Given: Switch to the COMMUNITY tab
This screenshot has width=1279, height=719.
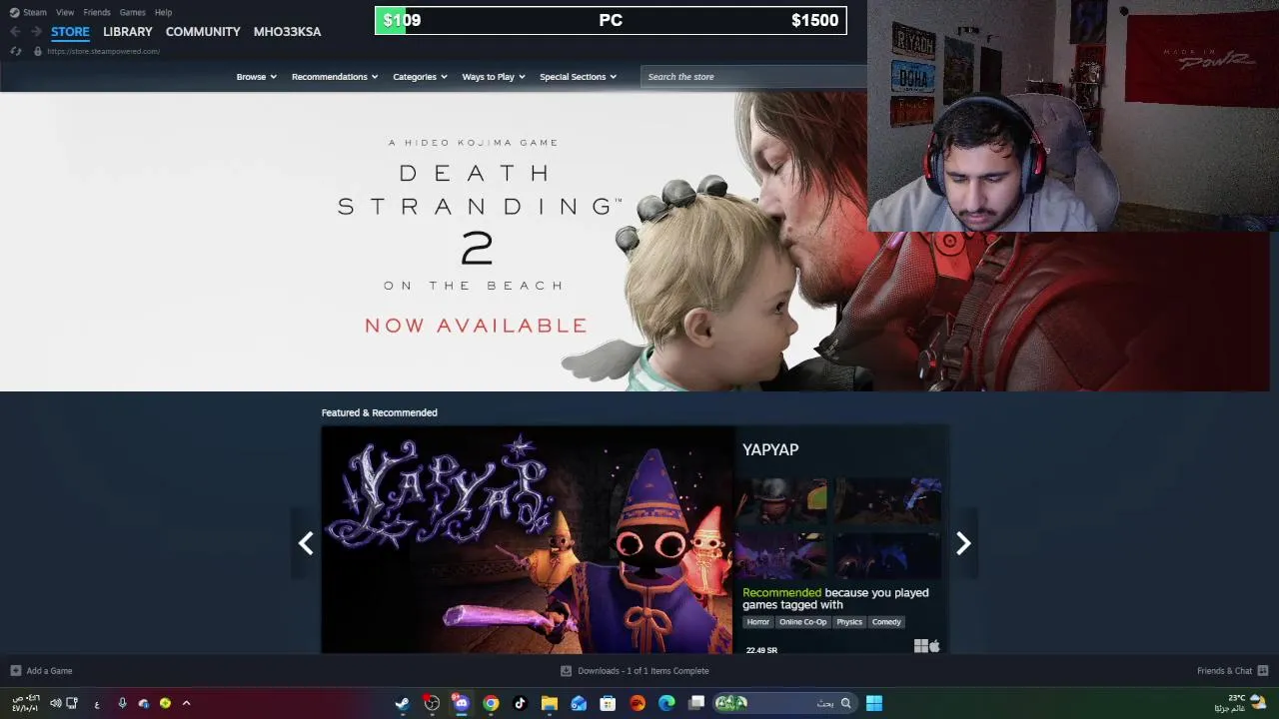Looking at the screenshot, I should pos(203,32).
